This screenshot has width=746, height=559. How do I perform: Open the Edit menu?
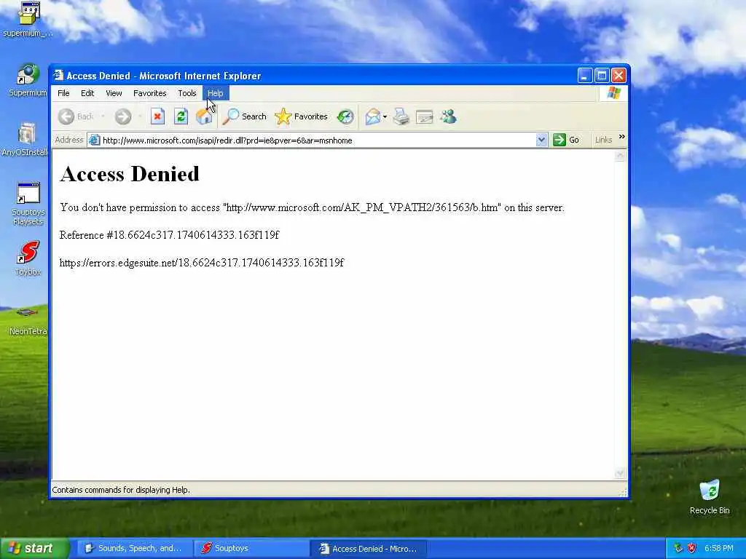[87, 93]
